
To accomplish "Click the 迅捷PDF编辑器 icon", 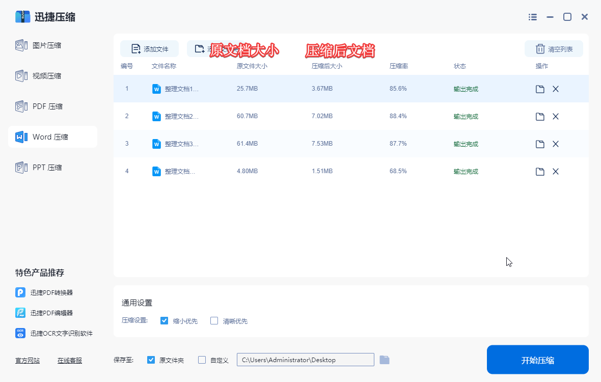I will click(20, 313).
